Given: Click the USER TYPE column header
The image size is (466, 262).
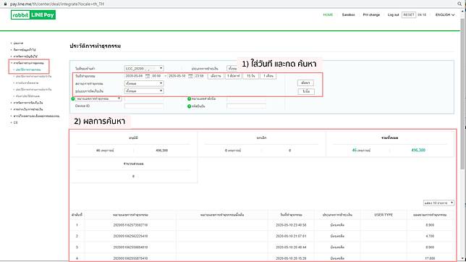Looking at the screenshot, I should 384,215.
